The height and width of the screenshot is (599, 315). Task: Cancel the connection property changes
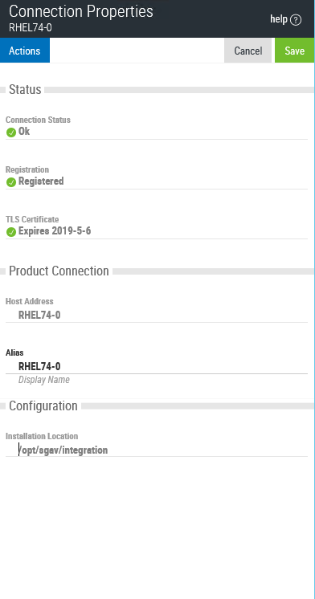248,51
